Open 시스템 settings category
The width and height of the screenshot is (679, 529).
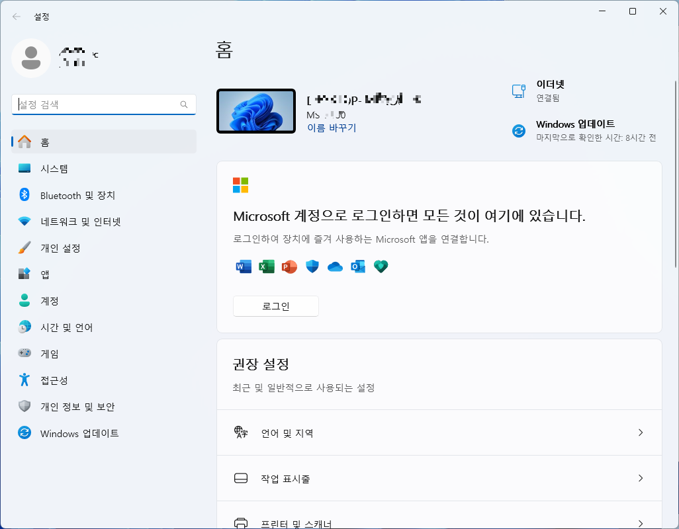tap(104, 168)
